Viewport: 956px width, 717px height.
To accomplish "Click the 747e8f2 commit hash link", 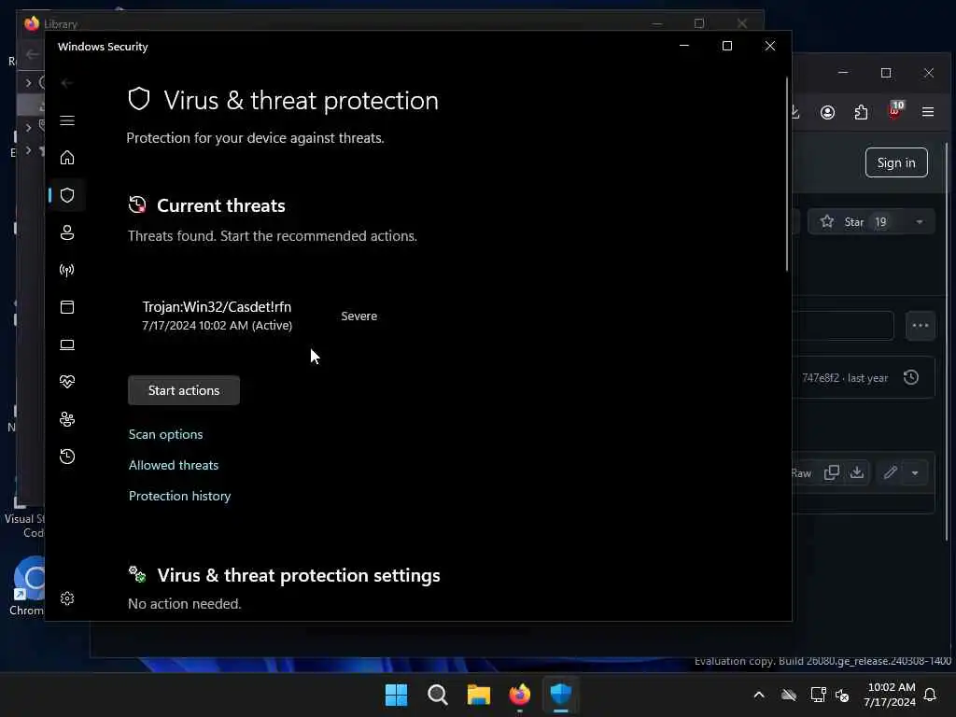I will click(x=821, y=378).
